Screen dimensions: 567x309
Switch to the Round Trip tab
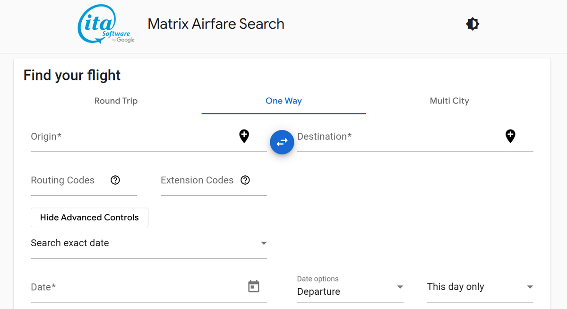(116, 101)
